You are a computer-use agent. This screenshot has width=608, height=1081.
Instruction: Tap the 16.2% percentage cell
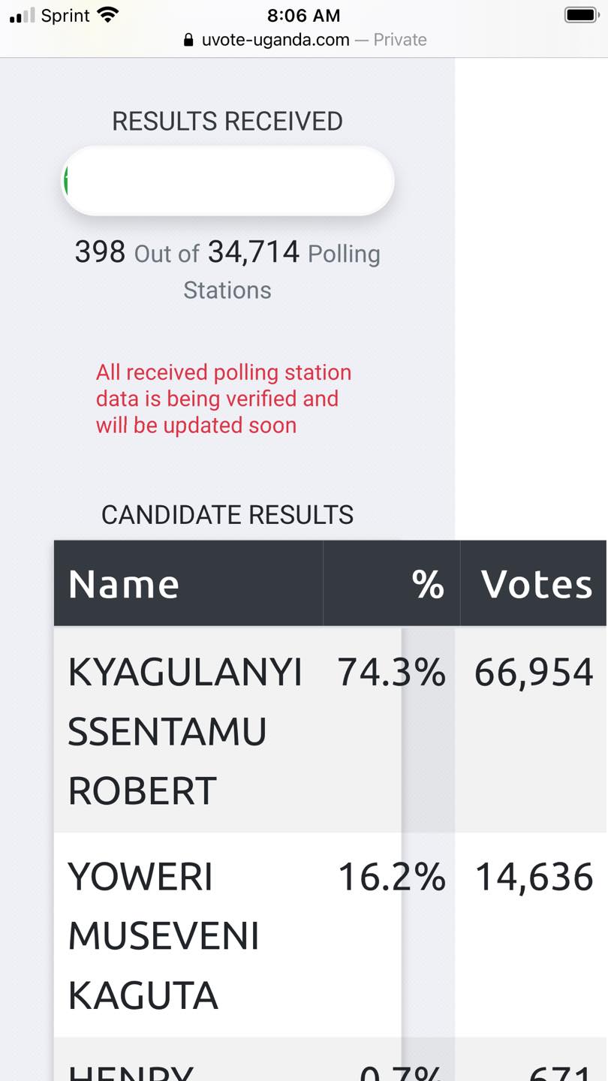tap(391, 877)
